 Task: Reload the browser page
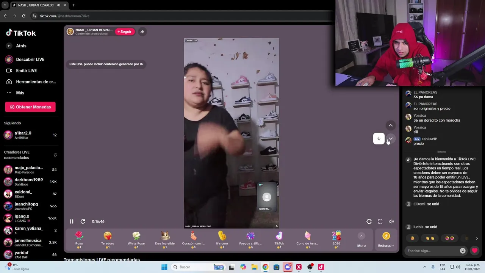pos(23,16)
